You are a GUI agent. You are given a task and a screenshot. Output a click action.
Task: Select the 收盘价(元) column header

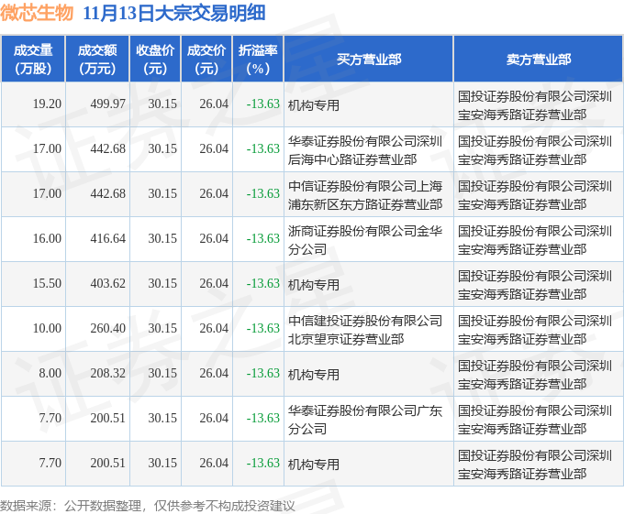155,59
